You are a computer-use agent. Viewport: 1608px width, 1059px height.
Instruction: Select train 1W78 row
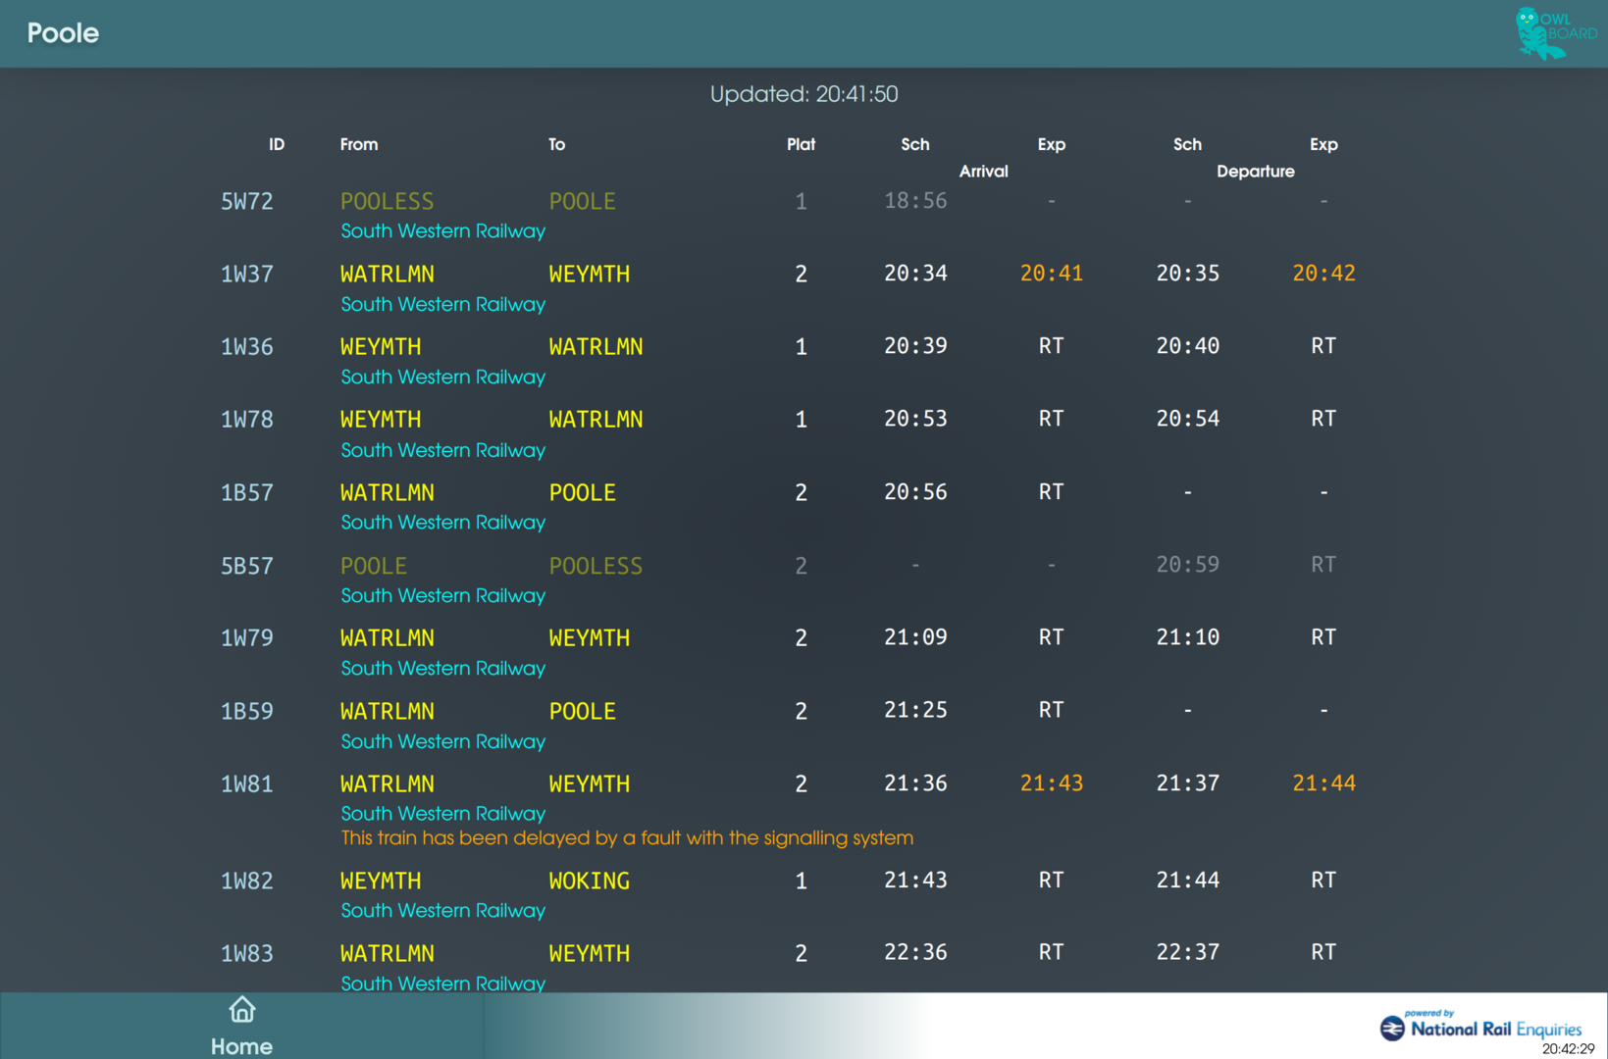[246, 420]
